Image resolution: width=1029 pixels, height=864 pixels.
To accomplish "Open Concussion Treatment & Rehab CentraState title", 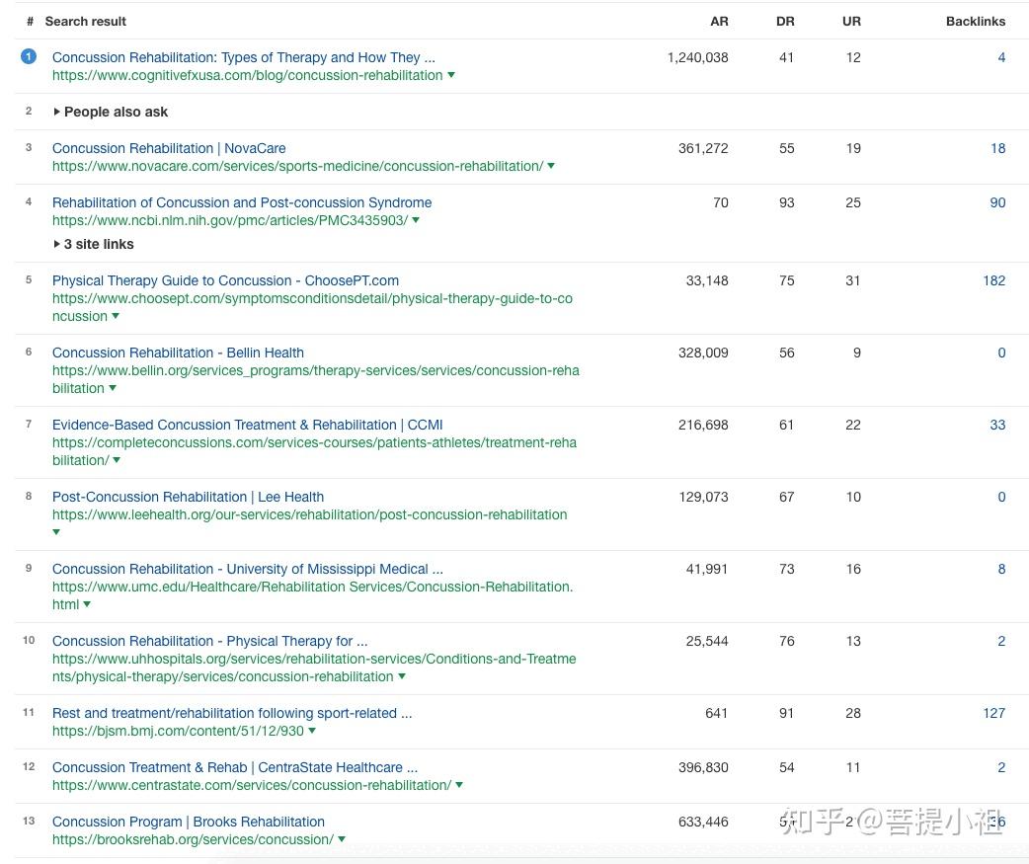I will point(234,767).
